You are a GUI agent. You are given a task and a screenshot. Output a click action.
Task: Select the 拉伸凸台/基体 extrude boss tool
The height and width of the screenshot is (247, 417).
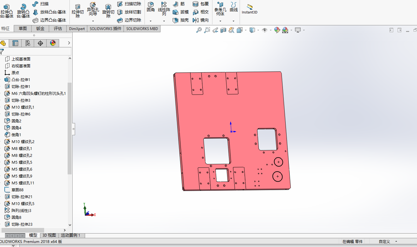tap(7, 11)
